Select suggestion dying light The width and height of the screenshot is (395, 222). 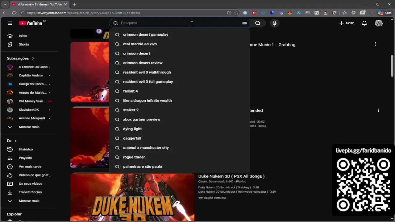point(179,129)
